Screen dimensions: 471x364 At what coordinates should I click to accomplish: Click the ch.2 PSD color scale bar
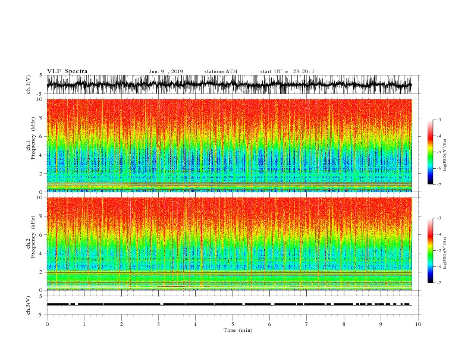430,250
